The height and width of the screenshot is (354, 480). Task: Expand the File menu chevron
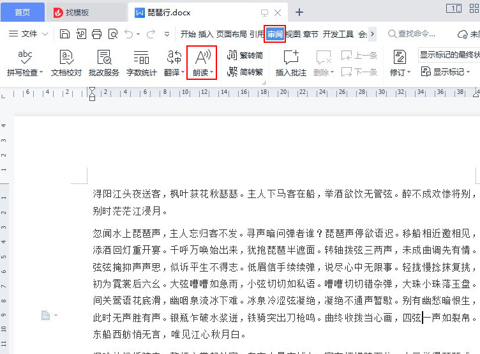pyautogui.click(x=45, y=34)
